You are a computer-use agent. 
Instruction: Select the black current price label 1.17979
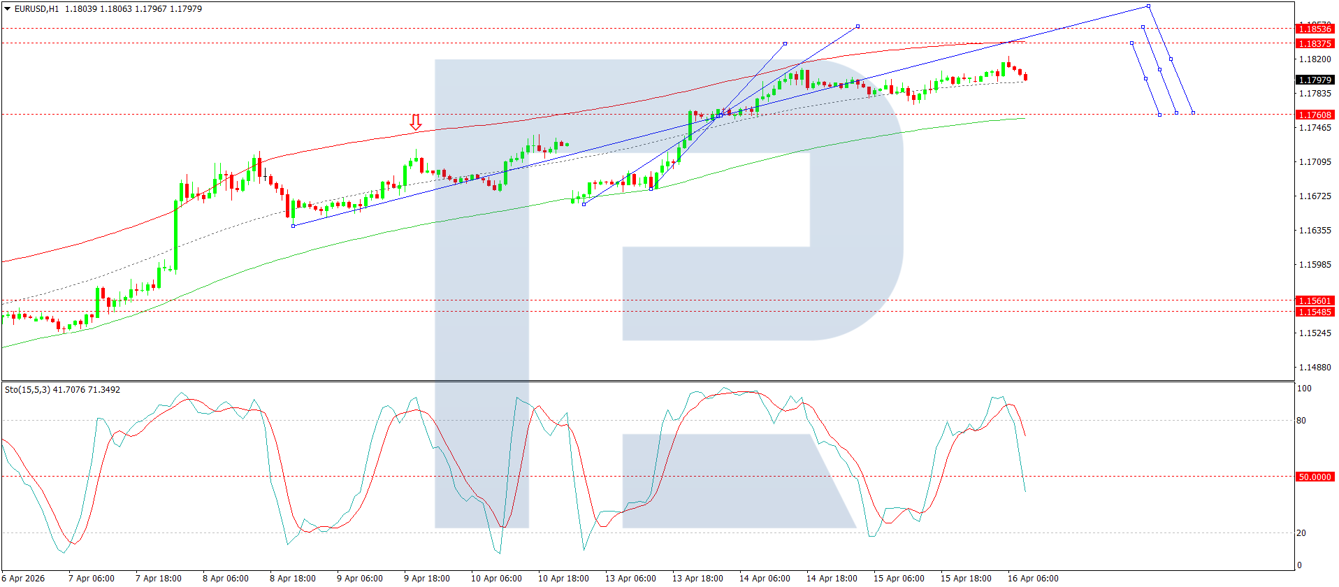[1315, 80]
